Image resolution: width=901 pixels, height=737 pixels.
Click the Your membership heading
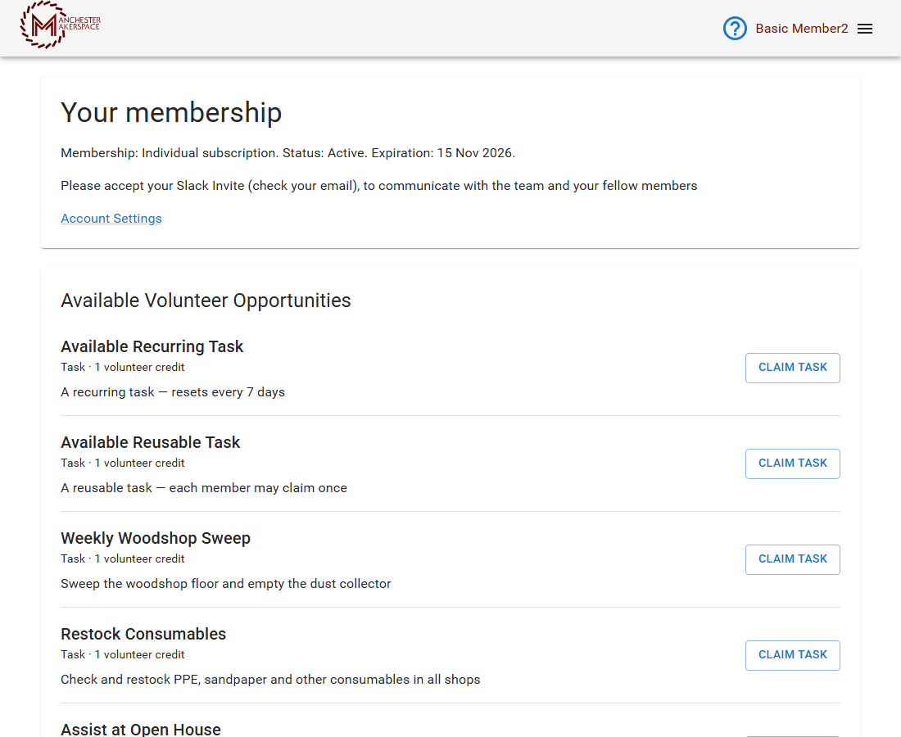[171, 112]
